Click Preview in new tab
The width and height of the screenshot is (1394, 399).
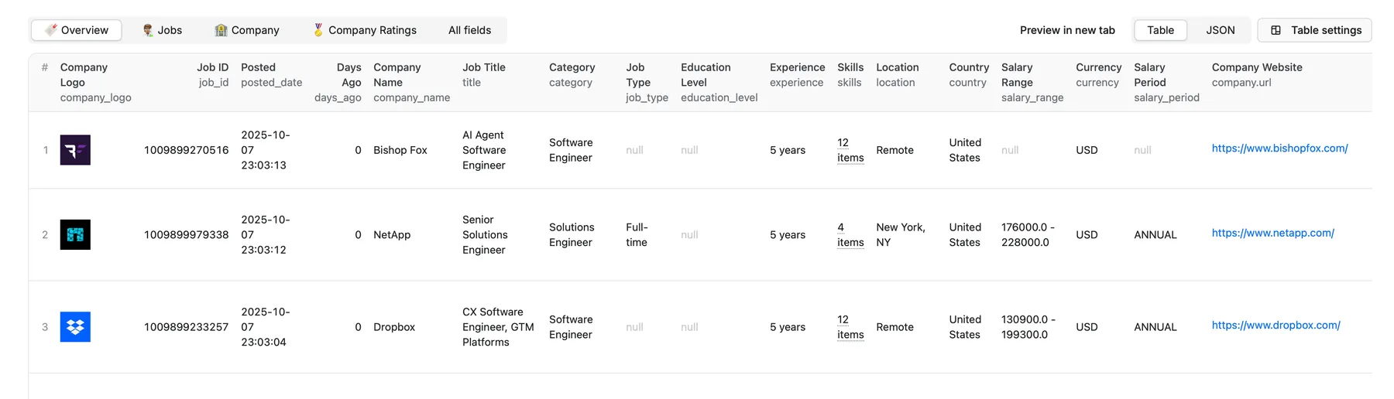pos(1067,30)
